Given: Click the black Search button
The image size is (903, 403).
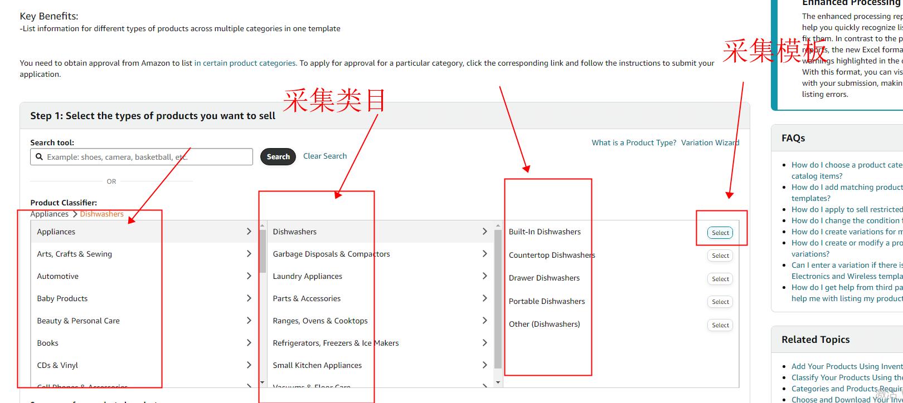Looking at the screenshot, I should tap(278, 157).
